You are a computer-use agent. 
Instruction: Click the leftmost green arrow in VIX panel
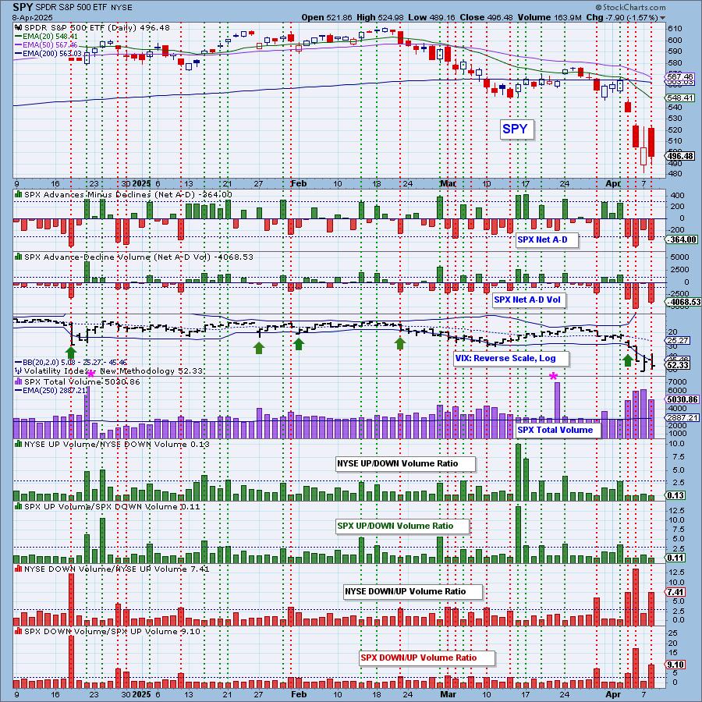click(71, 351)
